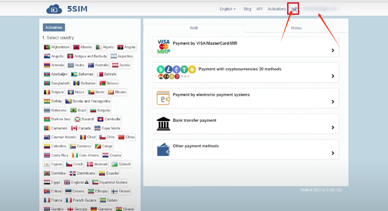
Task: Click 'Payment by VISA/MasterCard/MIR' label
Action: (205, 43)
